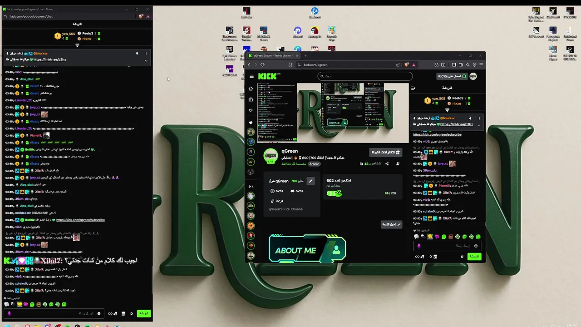Open the emoji picker in main window chat
Viewport: 581px width, 327px height.
[x=476, y=246]
